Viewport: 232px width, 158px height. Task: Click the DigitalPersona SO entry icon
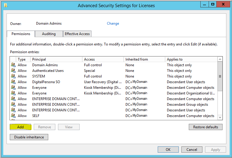pyautogui.click(x=13, y=82)
